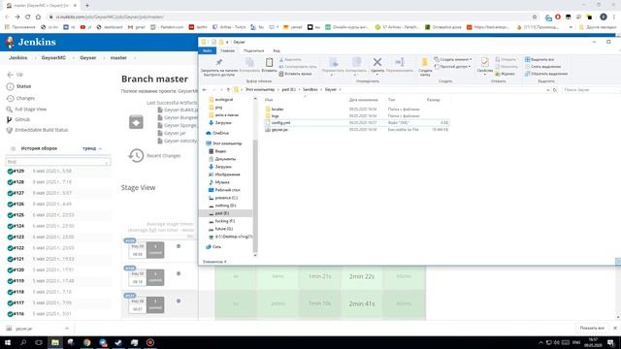621x349 pixels.
Task: Click the green success icon for build #129
Action: pos(11,172)
